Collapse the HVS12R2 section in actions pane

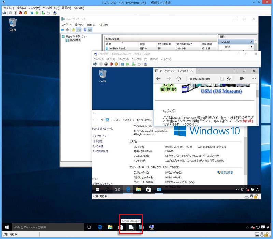251,42
